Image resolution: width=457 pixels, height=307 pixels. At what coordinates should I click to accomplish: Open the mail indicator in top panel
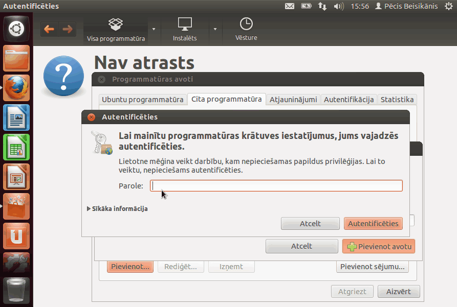coord(290,6)
